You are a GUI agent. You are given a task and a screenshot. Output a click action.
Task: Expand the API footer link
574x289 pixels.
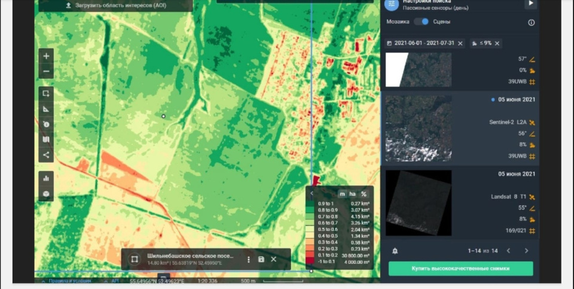pos(115,281)
